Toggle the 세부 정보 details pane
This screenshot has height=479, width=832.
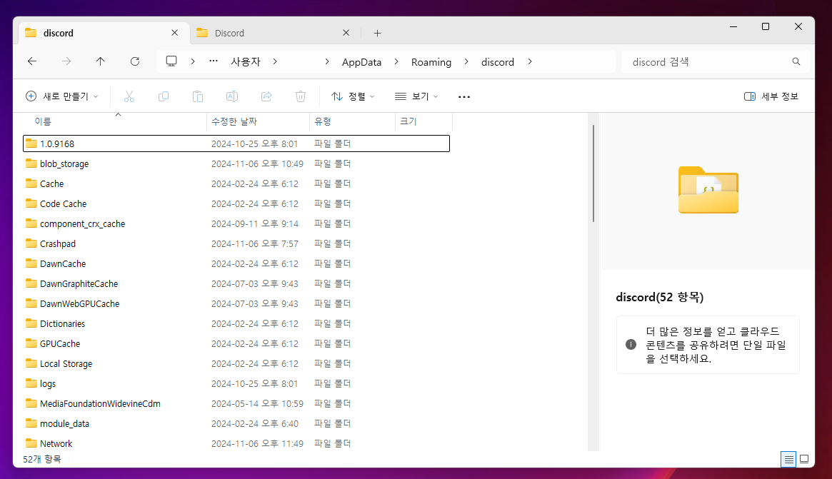tap(771, 96)
